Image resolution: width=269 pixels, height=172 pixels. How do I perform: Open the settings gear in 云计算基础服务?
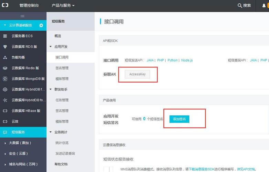pos(41,25)
